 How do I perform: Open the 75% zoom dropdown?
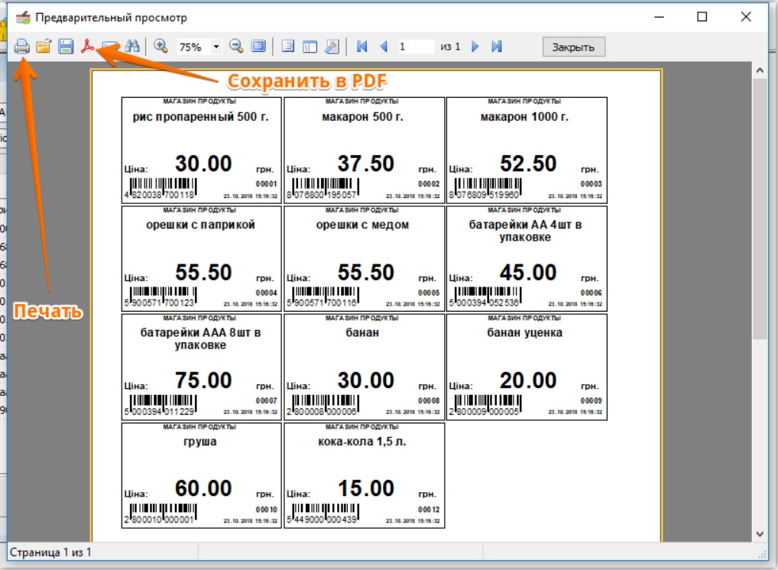[x=216, y=47]
